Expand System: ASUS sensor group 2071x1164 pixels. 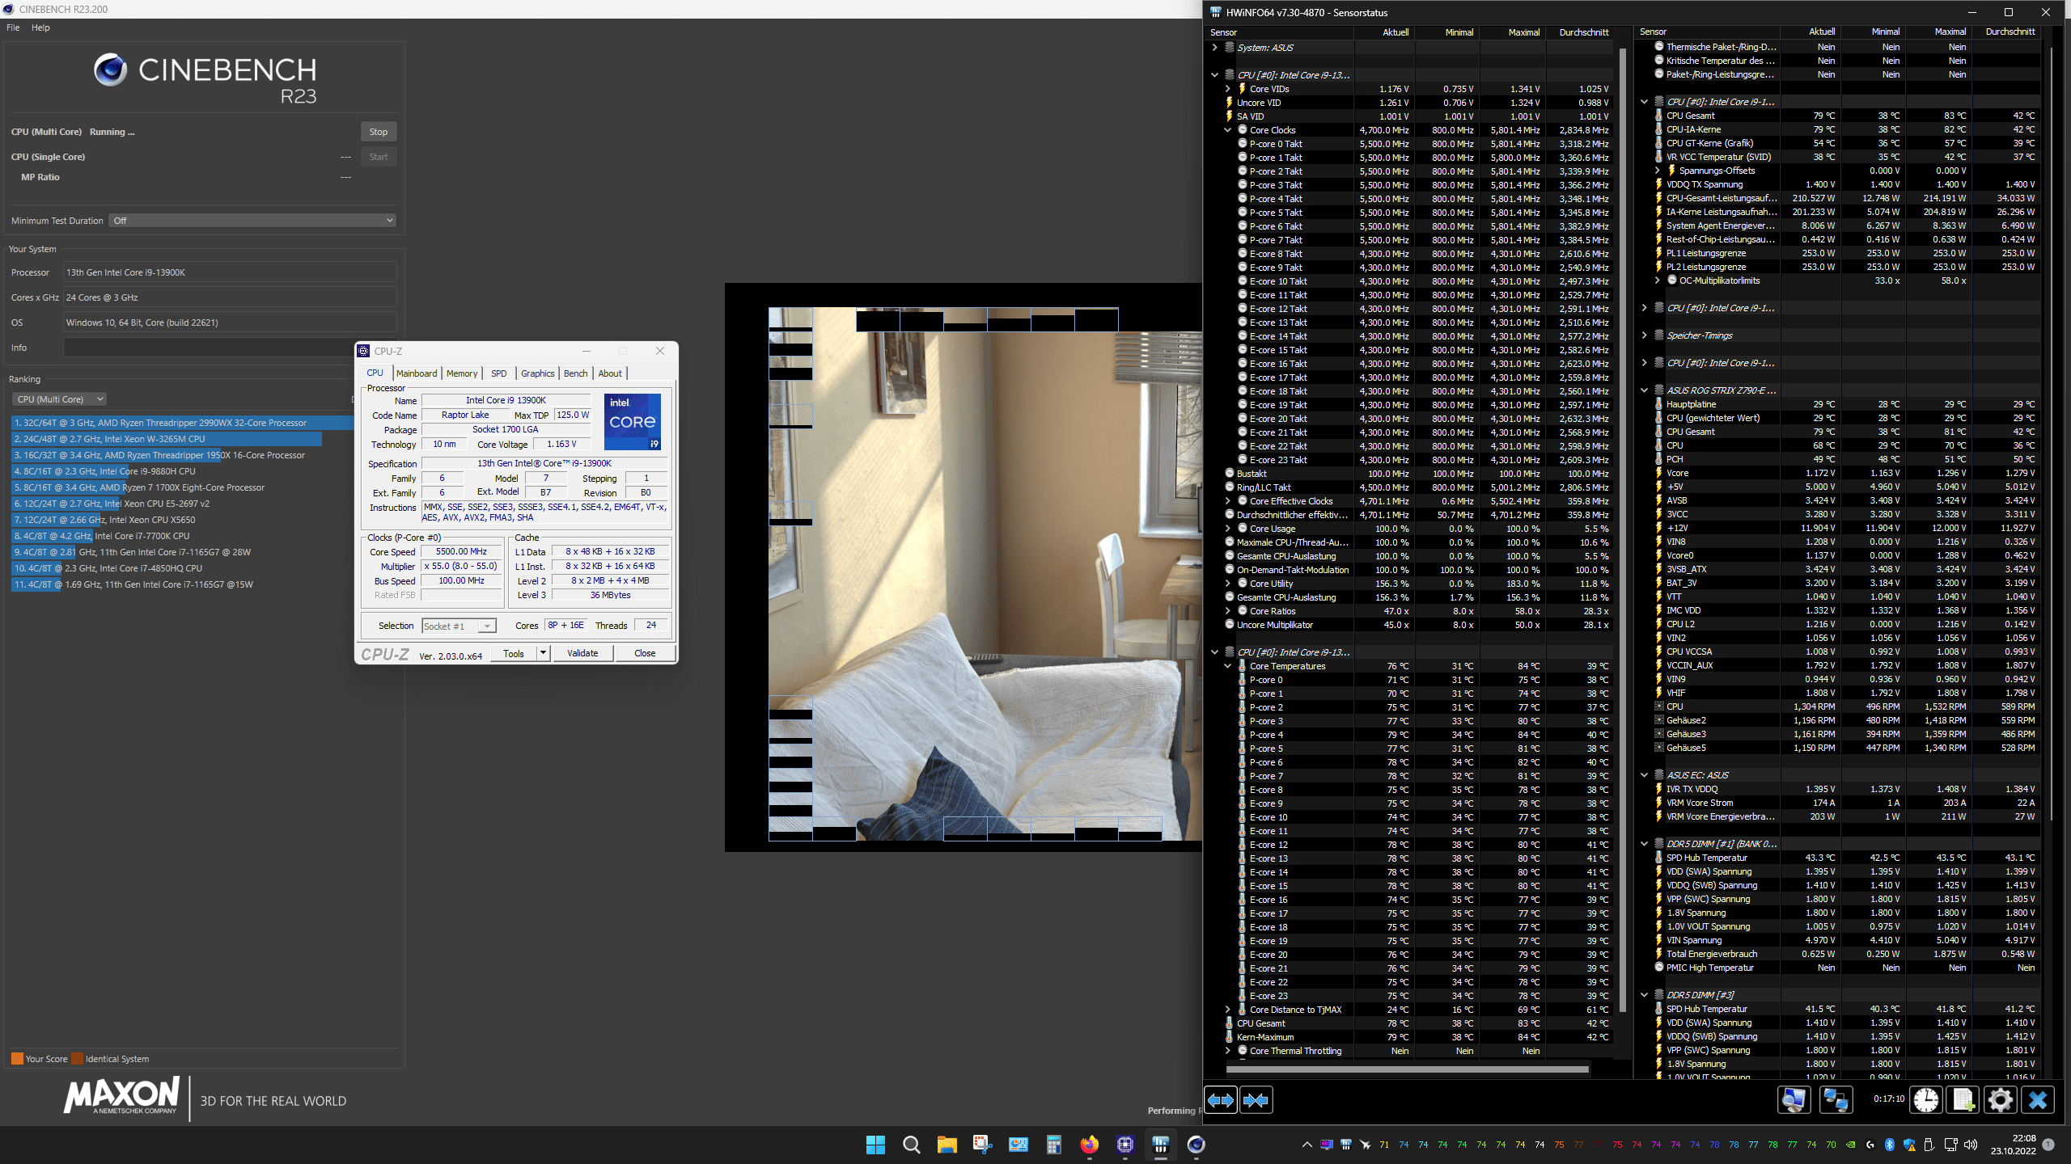[1214, 48]
